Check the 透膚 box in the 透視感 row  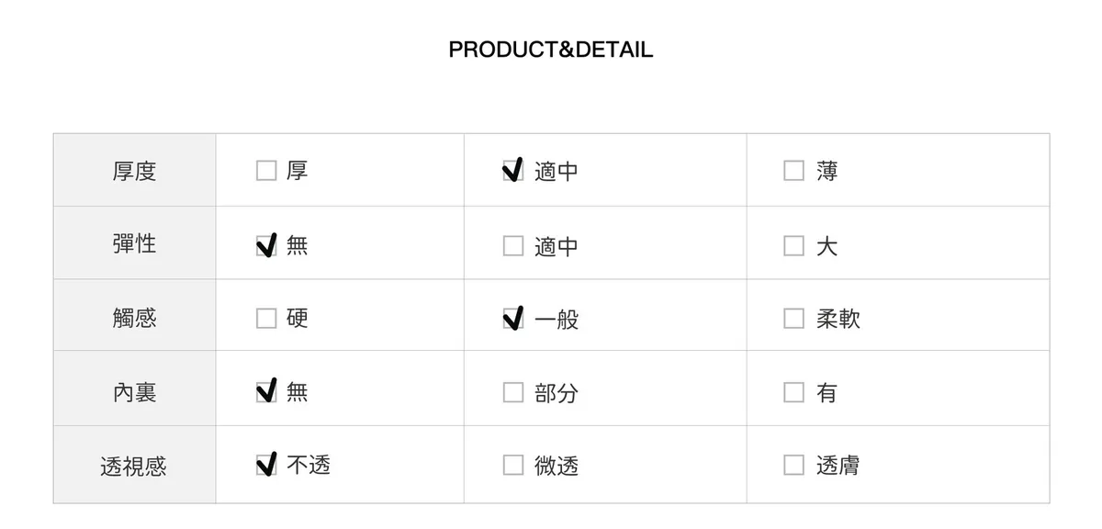(793, 466)
